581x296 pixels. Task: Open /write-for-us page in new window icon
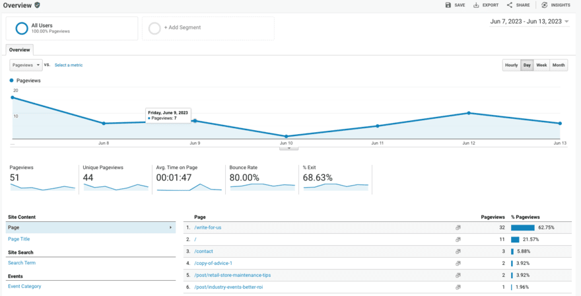[458, 227]
